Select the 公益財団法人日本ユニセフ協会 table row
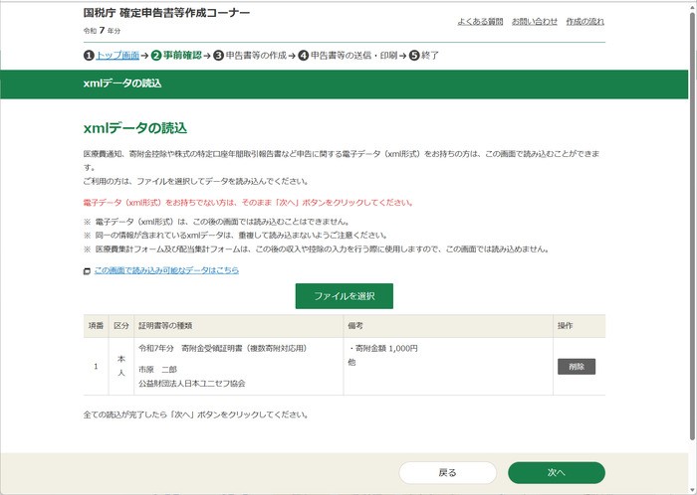Viewport: 697px width, 495px height. [x=191, y=383]
